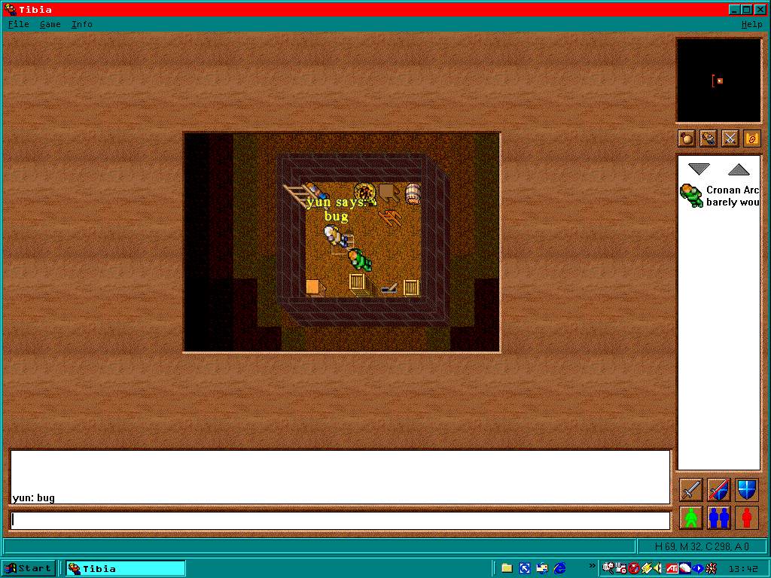Open the Info menu
Image resolution: width=771 pixels, height=578 pixels.
(x=81, y=24)
